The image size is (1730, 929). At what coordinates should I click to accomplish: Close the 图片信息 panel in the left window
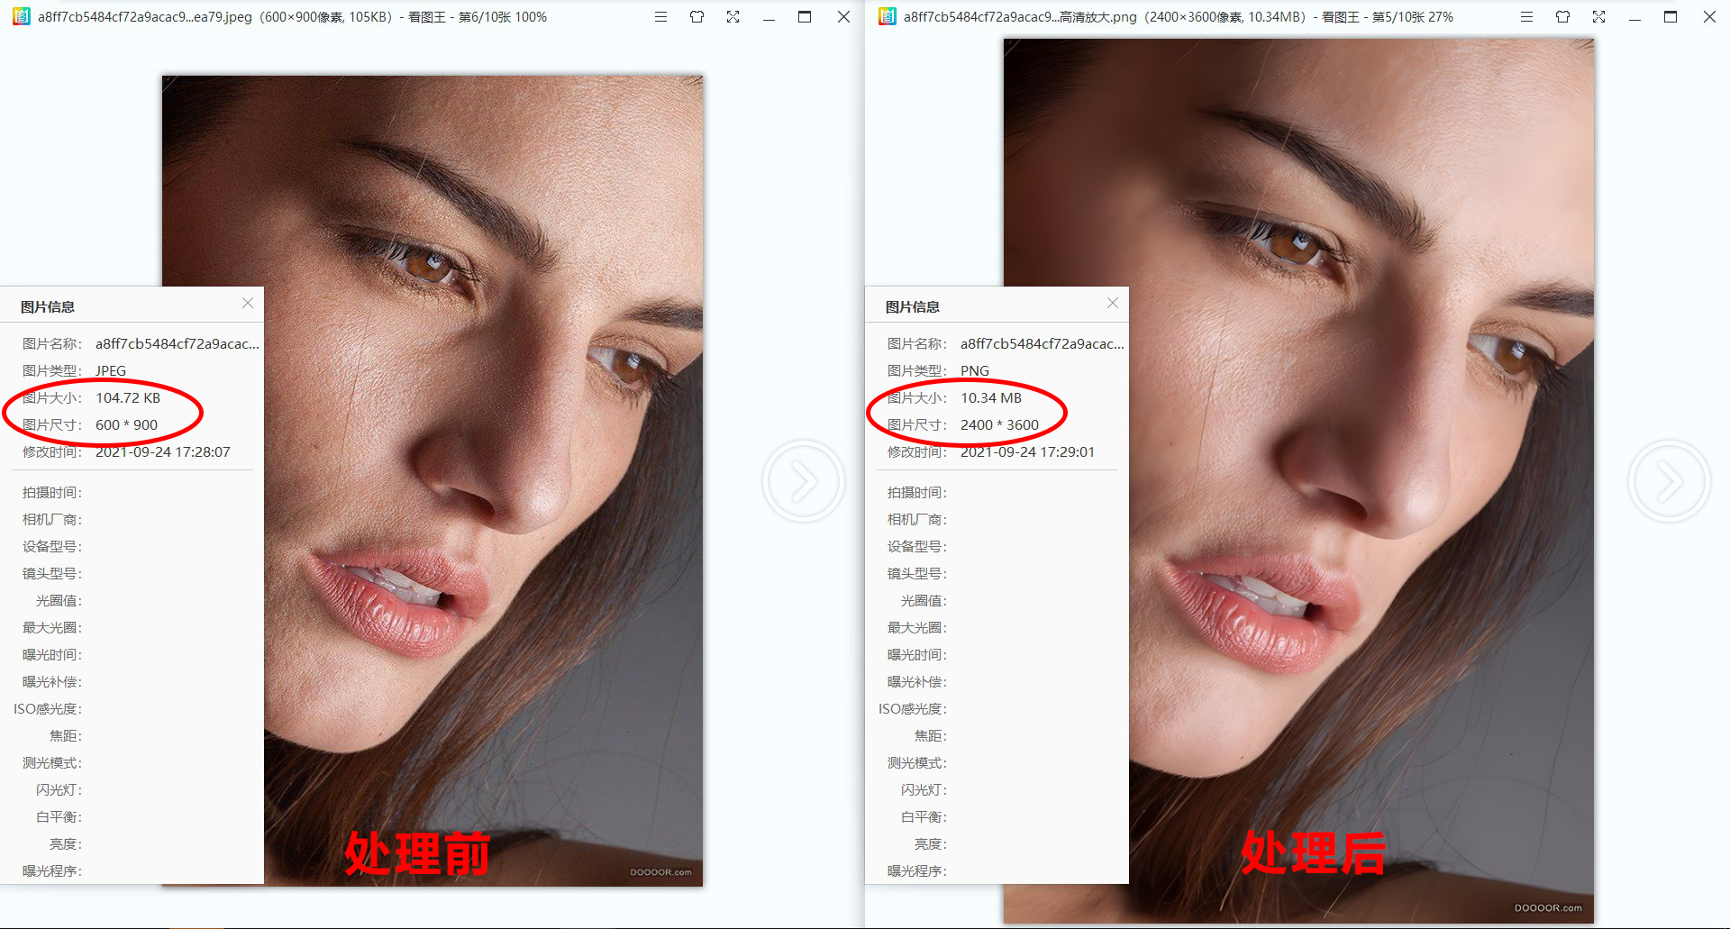pos(248,304)
